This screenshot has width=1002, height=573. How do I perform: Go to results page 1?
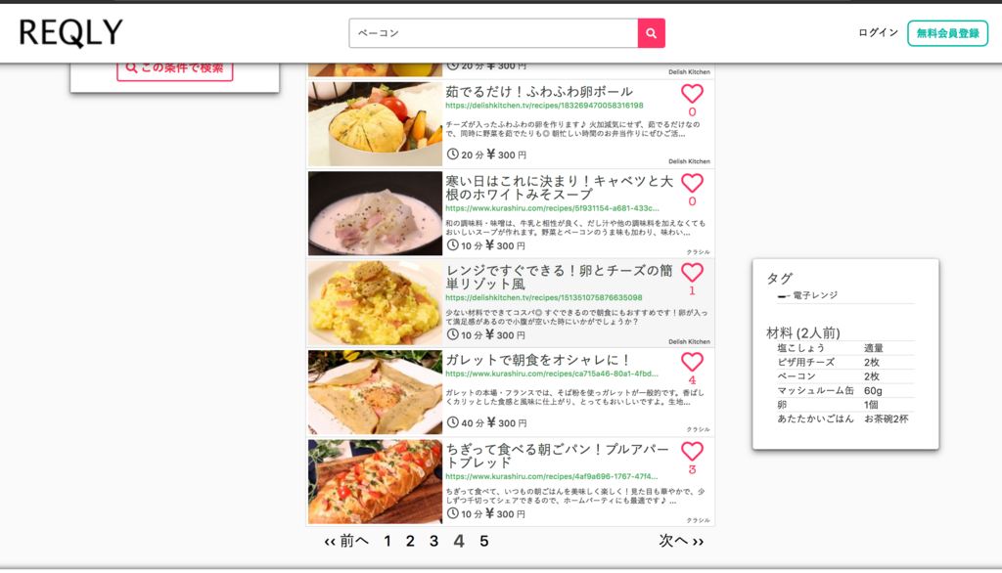tap(387, 541)
